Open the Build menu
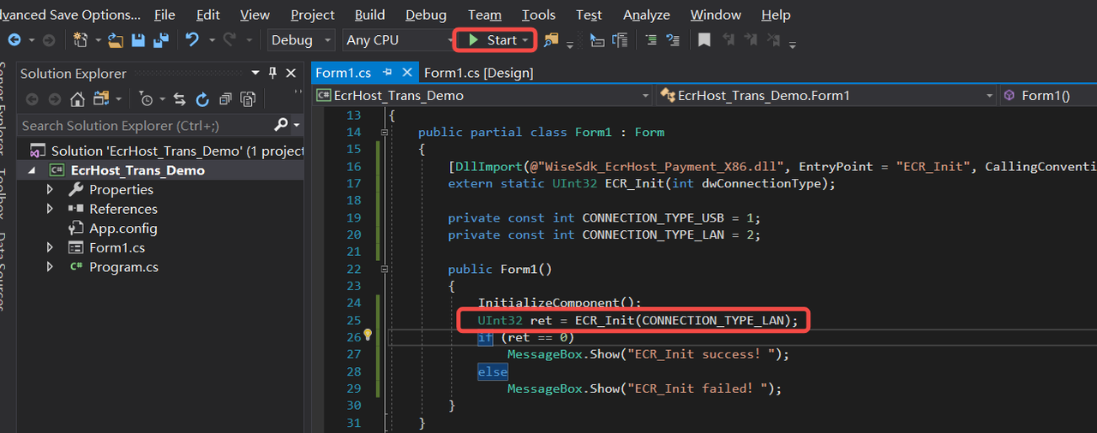Viewport: 1097px width, 433px height. [369, 15]
